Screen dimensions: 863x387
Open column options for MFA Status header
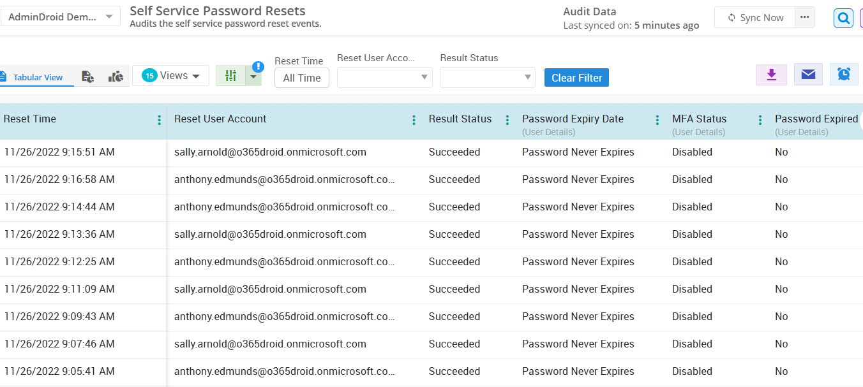[760, 119]
